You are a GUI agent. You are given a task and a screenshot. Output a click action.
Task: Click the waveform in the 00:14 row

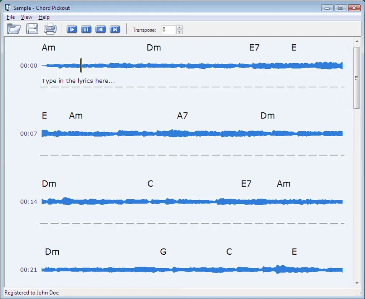point(192,201)
